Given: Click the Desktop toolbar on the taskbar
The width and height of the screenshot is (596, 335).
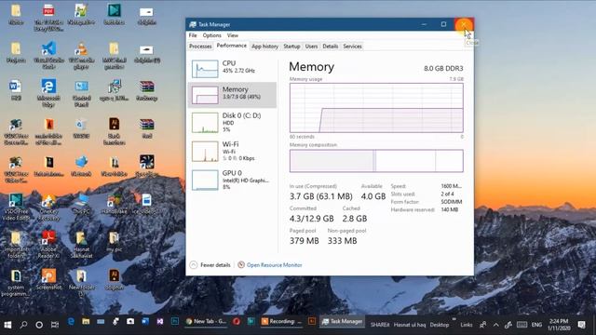Looking at the screenshot, I should click(x=440, y=325).
